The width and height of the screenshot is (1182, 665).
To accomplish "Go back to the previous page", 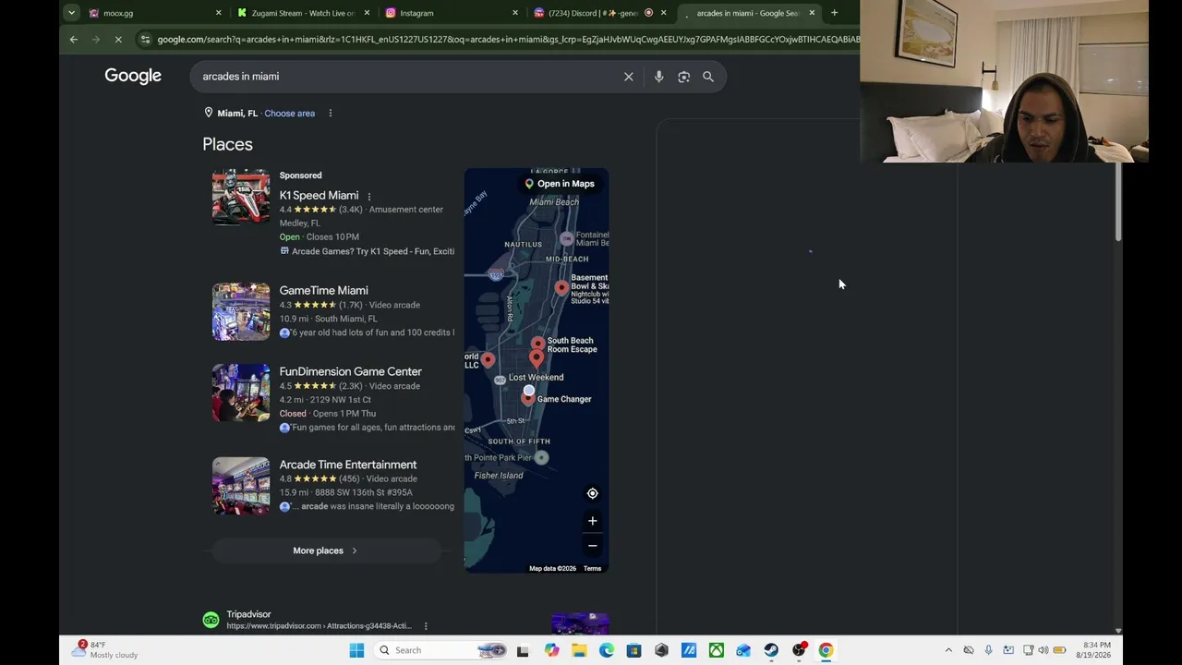I will (74, 39).
